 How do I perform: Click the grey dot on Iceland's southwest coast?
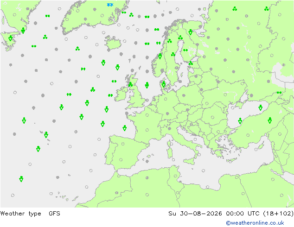coord(109,50)
